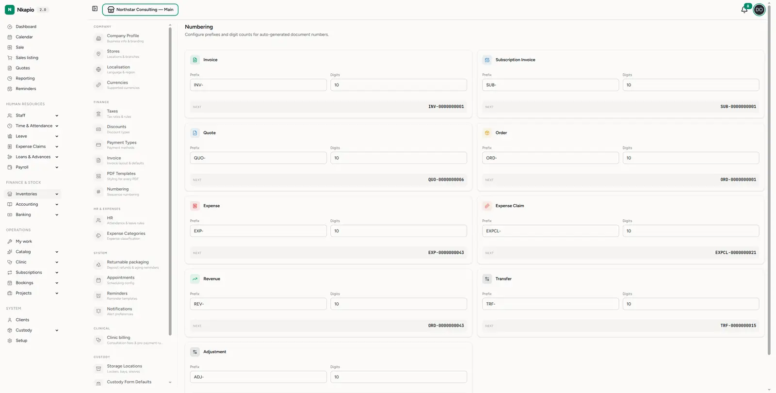Click the Nkapio logo icon
This screenshot has width=776, height=393.
[x=10, y=10]
